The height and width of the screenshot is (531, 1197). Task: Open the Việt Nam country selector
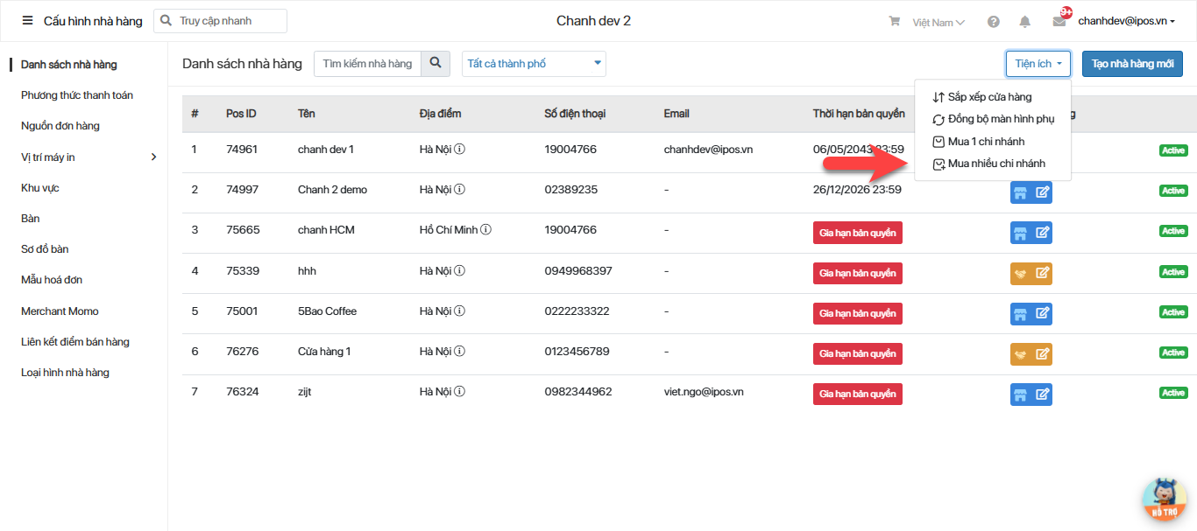pos(938,22)
